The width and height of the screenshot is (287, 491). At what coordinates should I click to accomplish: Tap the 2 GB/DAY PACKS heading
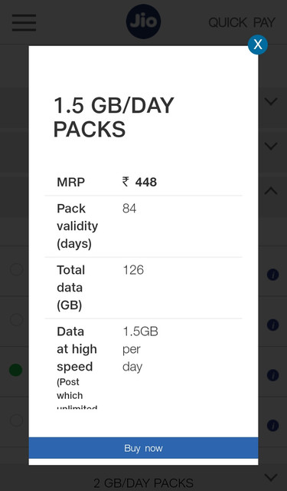point(143,484)
